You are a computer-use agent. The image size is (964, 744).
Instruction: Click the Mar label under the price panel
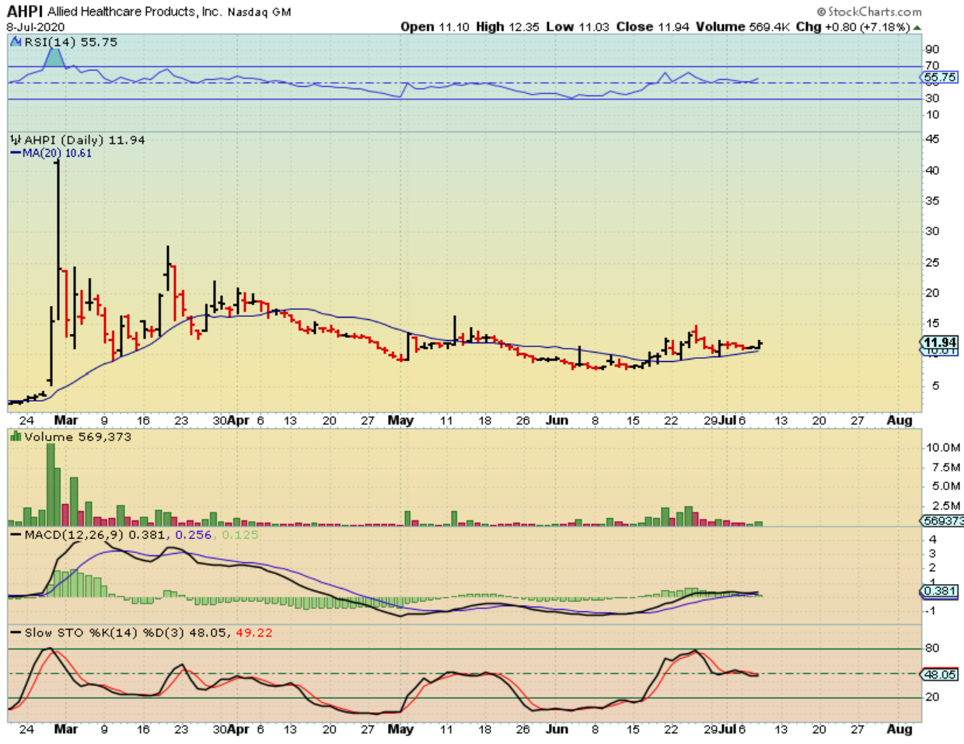[66, 420]
